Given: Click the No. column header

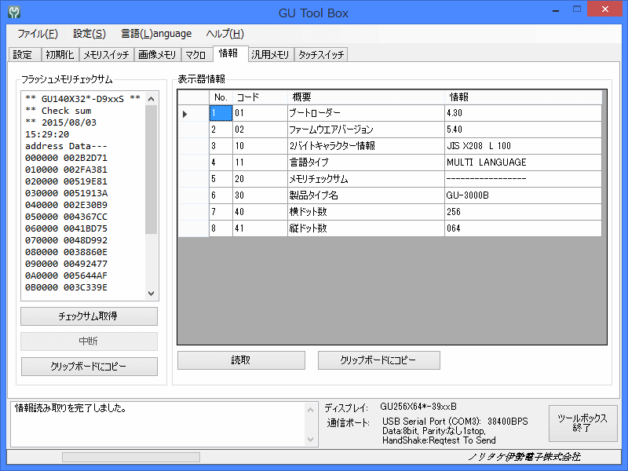Looking at the screenshot, I should click(x=221, y=97).
